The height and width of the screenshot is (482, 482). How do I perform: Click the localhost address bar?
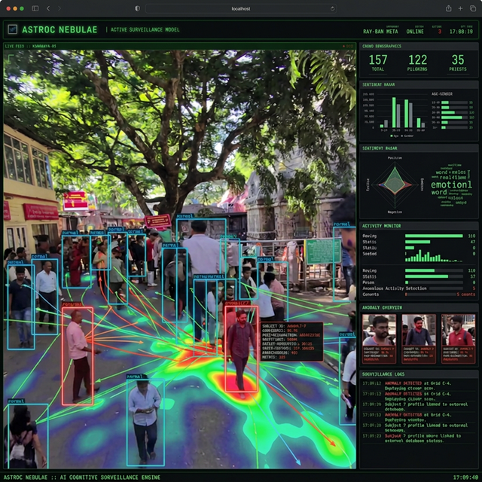[x=241, y=8]
